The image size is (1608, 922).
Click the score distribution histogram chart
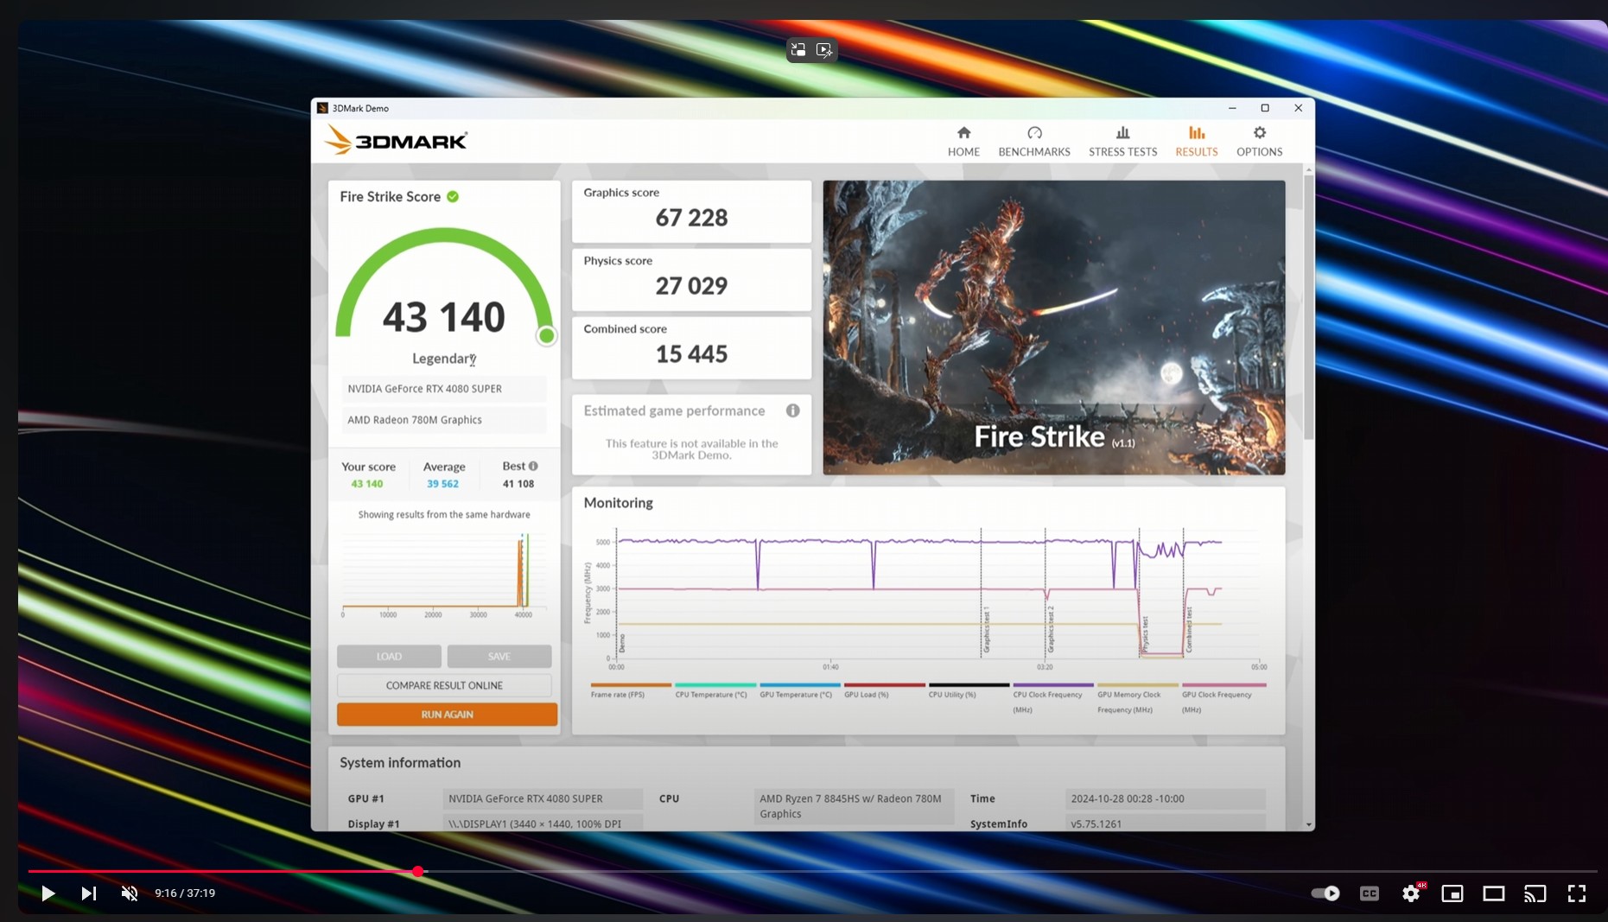(444, 575)
